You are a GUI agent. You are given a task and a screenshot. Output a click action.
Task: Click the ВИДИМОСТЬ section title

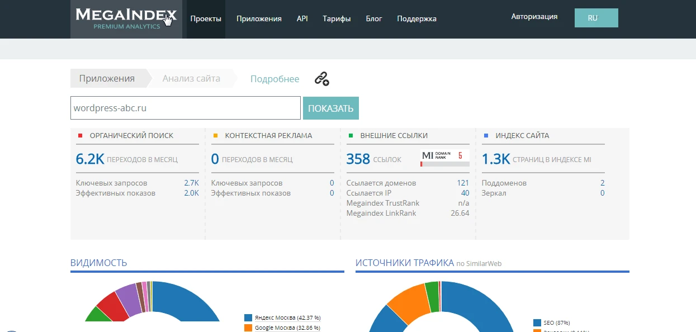(99, 263)
